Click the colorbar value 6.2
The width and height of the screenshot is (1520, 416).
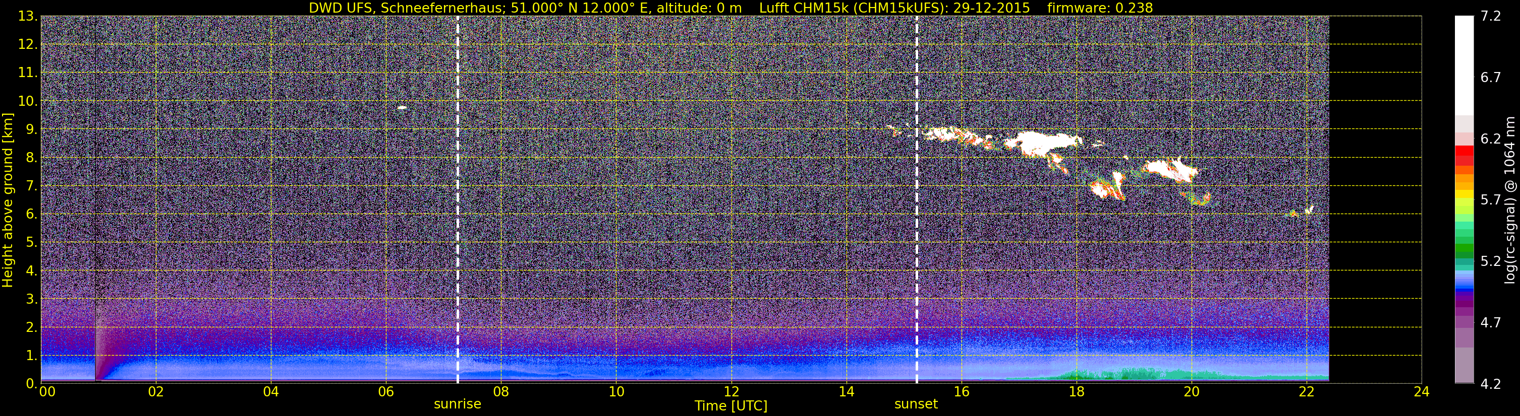[1491, 139]
